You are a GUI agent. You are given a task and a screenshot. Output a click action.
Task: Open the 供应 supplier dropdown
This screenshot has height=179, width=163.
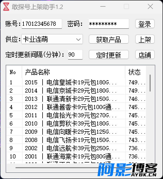(x=78, y=39)
